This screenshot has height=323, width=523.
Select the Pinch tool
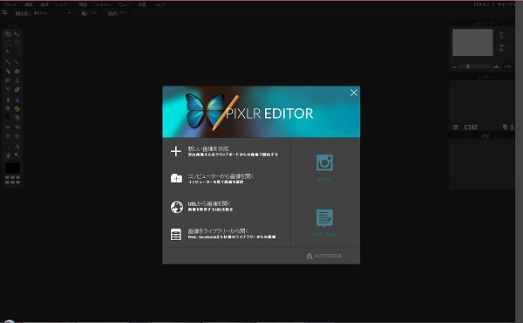(x=17, y=136)
